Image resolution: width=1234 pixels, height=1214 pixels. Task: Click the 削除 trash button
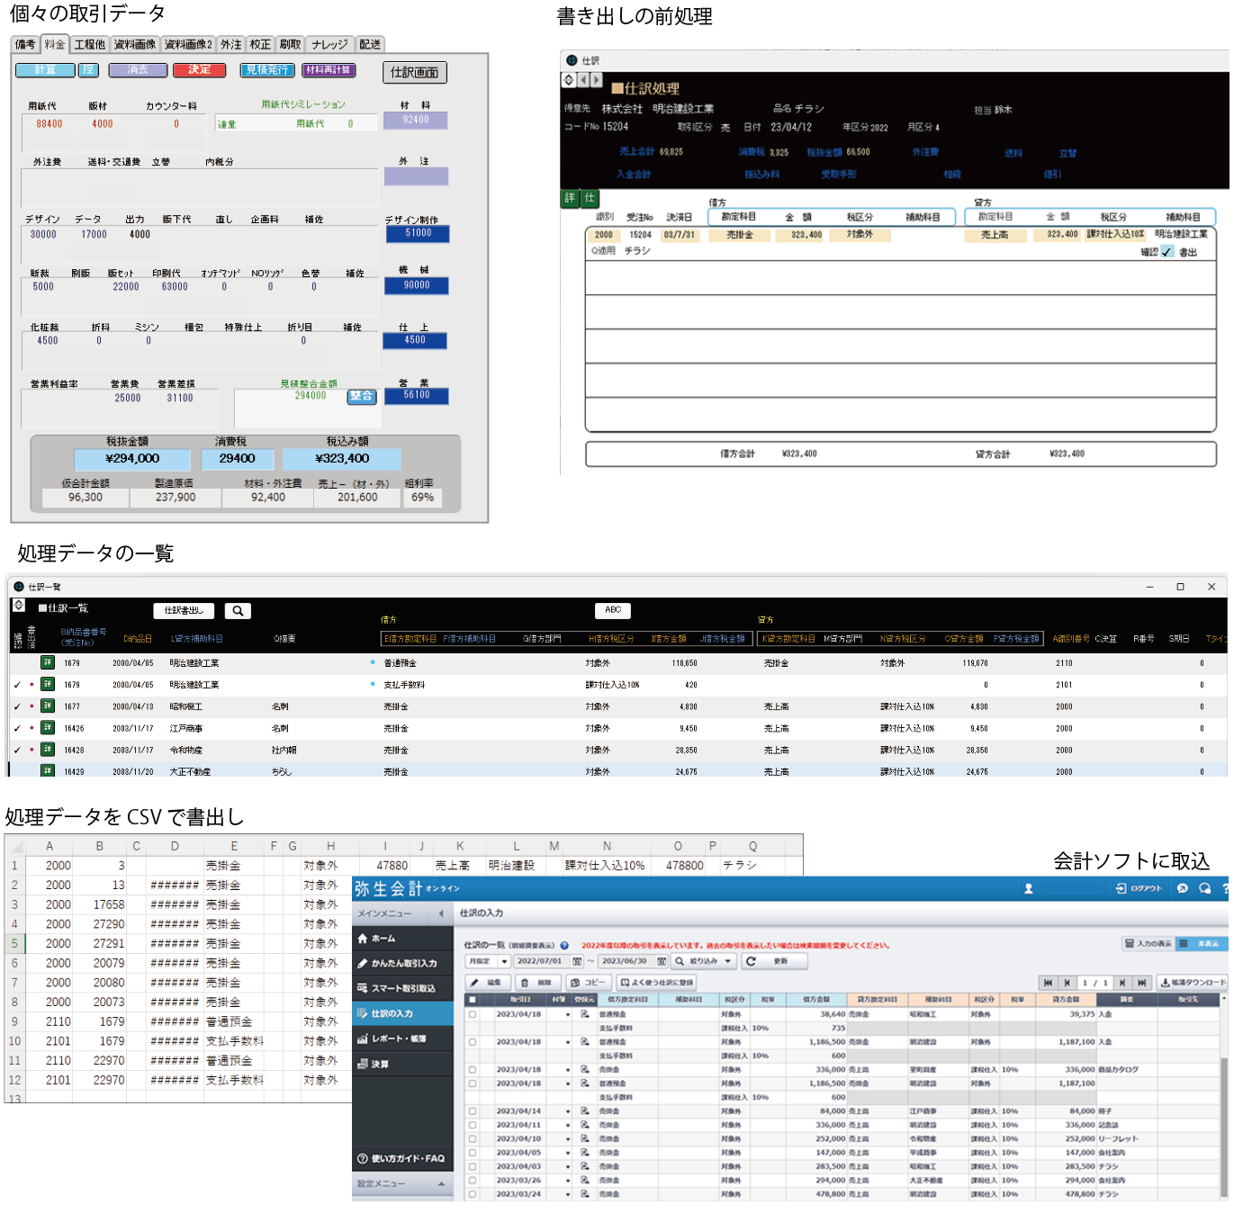[537, 983]
